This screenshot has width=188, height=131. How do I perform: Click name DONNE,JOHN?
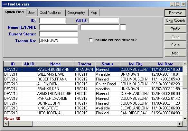coord(49,103)
